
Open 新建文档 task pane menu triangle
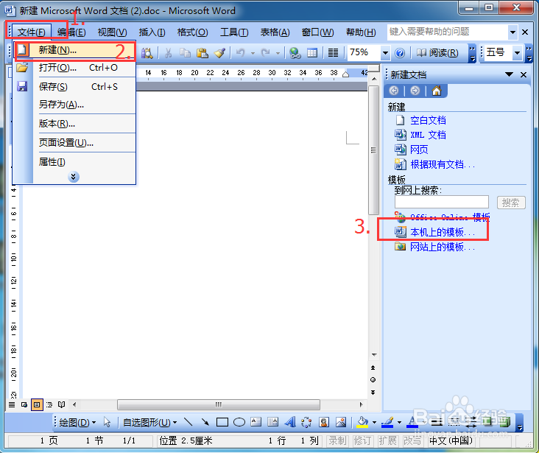[x=509, y=74]
